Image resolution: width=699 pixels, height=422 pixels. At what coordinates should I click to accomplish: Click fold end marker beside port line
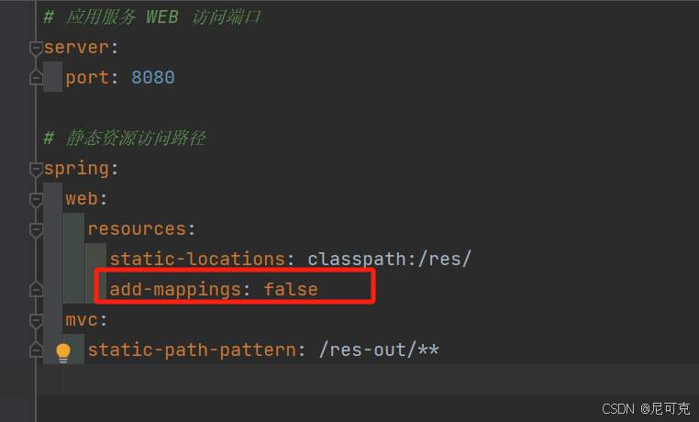pos(36,78)
